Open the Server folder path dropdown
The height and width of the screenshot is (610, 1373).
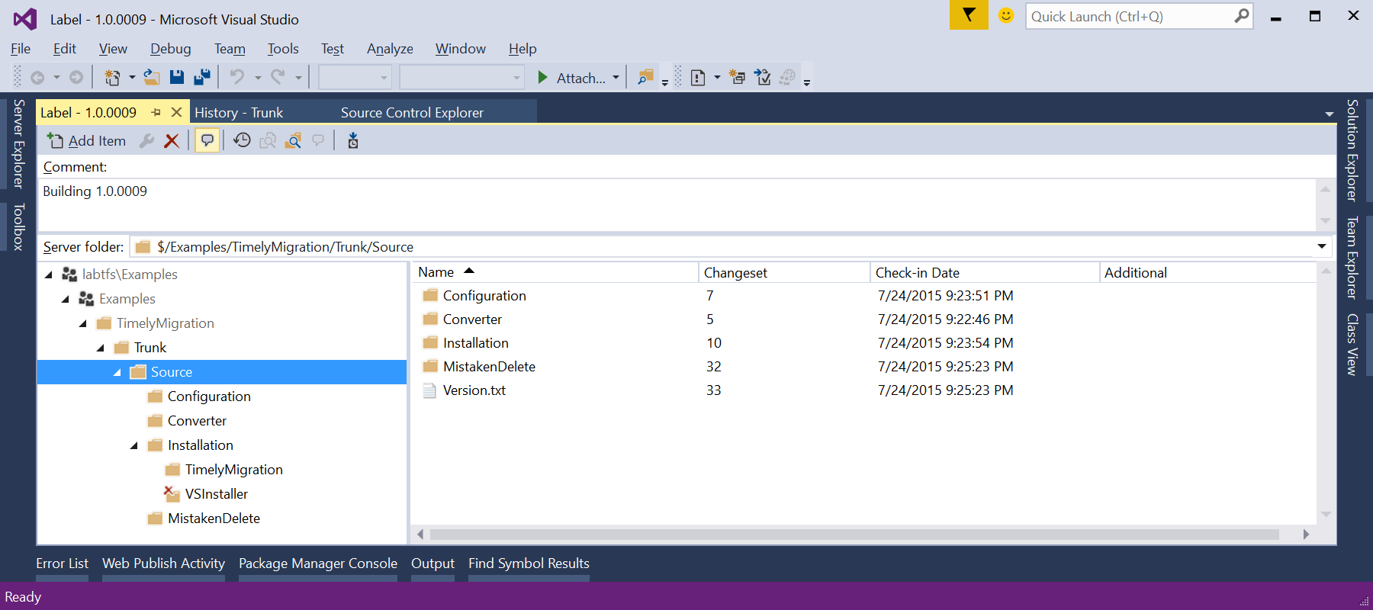1322,246
